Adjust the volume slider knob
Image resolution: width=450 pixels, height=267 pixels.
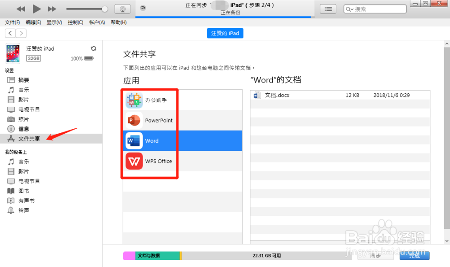coord(105,9)
